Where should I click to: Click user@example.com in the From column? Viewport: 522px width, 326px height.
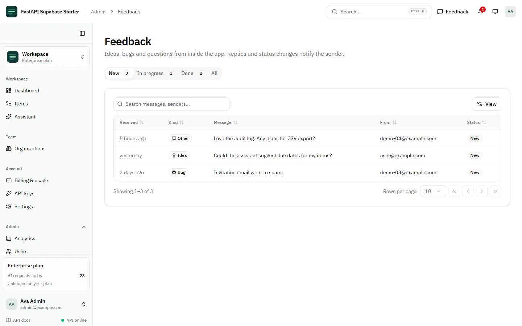click(x=402, y=155)
